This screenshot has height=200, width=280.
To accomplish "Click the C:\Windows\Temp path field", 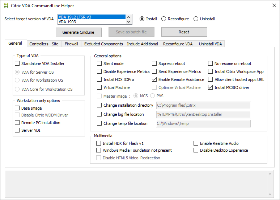I will point(203,123).
